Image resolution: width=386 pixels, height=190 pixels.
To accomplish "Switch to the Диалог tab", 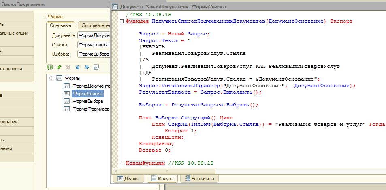I will click(128, 178).
